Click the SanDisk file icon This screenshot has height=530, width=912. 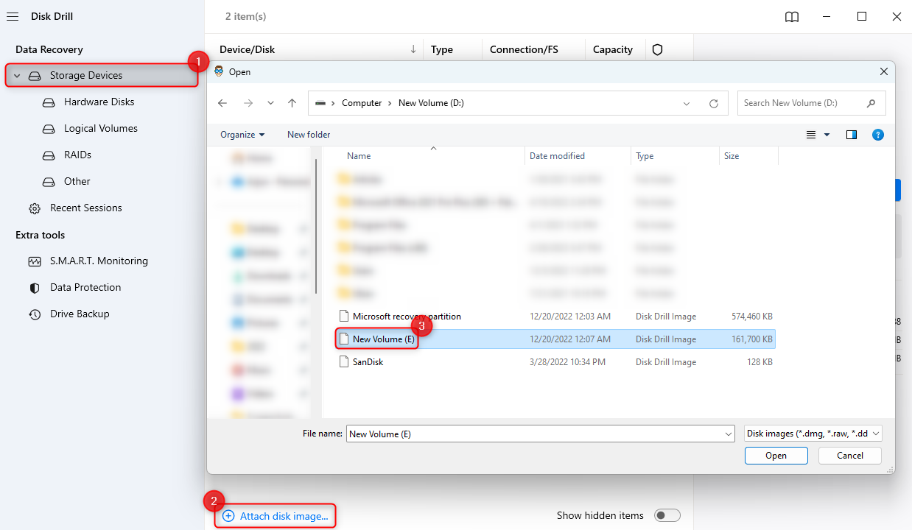[x=343, y=362]
